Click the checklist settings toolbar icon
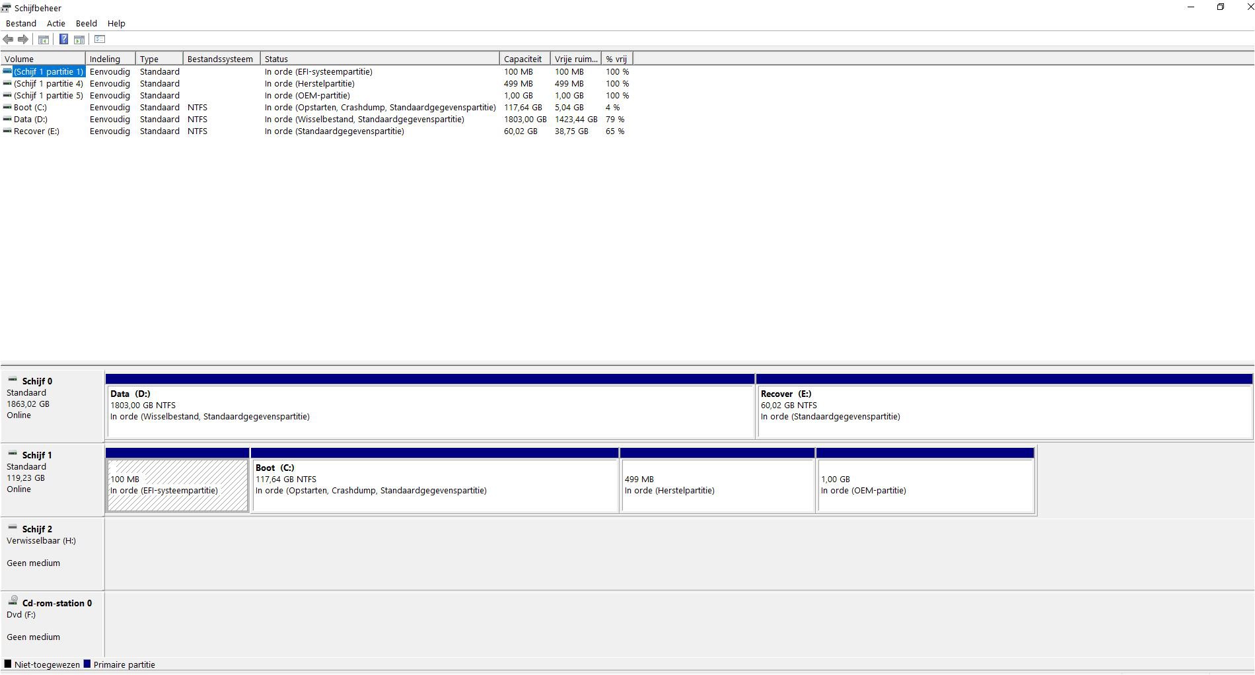This screenshot has width=1255, height=675. pos(100,40)
